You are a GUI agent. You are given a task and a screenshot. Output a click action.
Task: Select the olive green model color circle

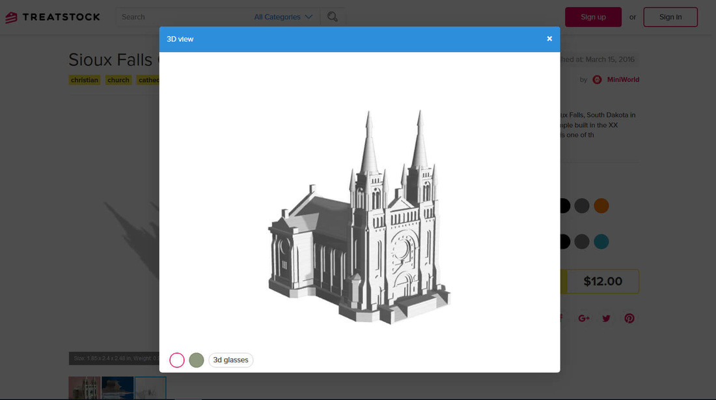coord(196,360)
